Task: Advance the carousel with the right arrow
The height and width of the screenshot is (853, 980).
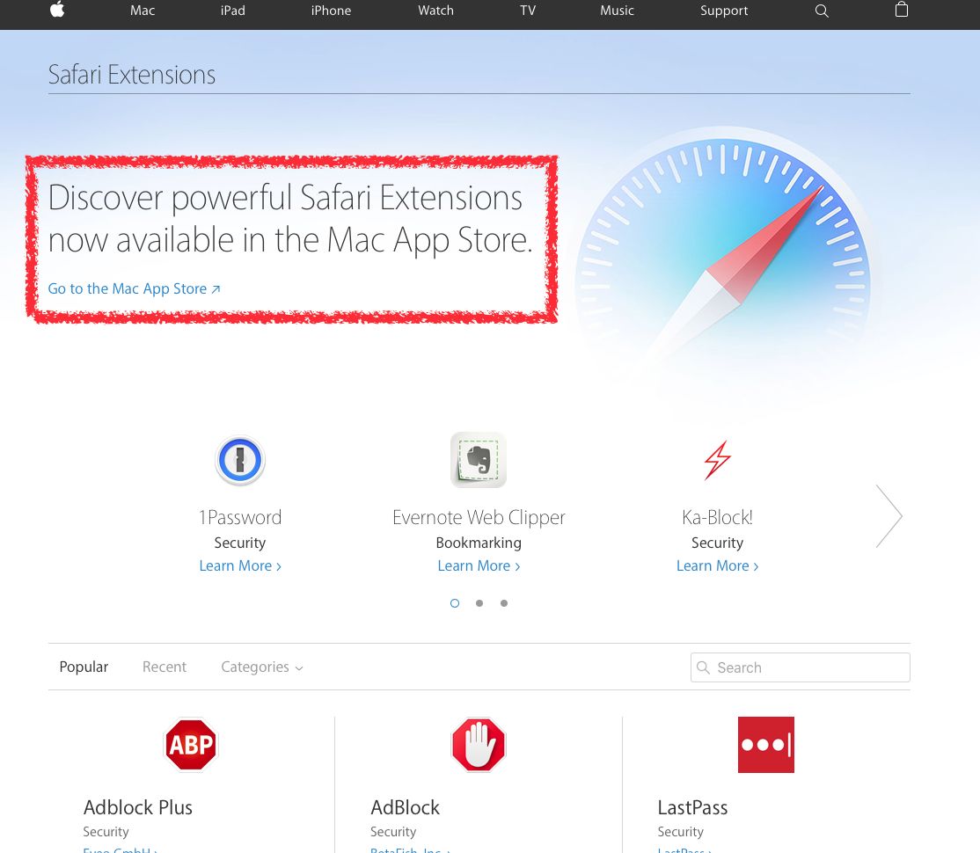Action: coord(889,516)
